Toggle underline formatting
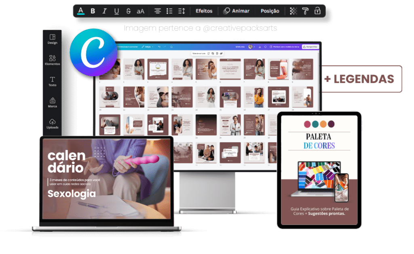Viewport: 414px width, 254px height. (x=116, y=11)
